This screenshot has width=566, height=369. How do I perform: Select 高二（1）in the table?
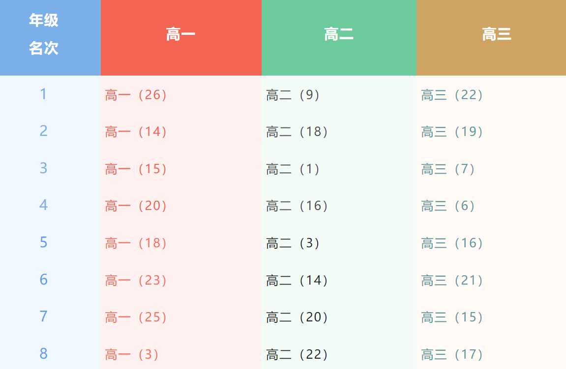coord(293,169)
